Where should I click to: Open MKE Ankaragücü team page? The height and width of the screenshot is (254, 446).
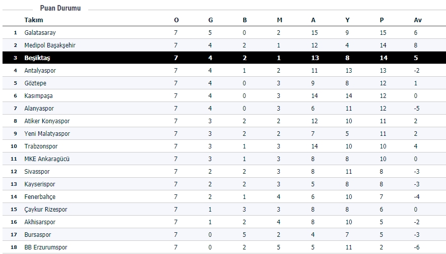tap(47, 159)
